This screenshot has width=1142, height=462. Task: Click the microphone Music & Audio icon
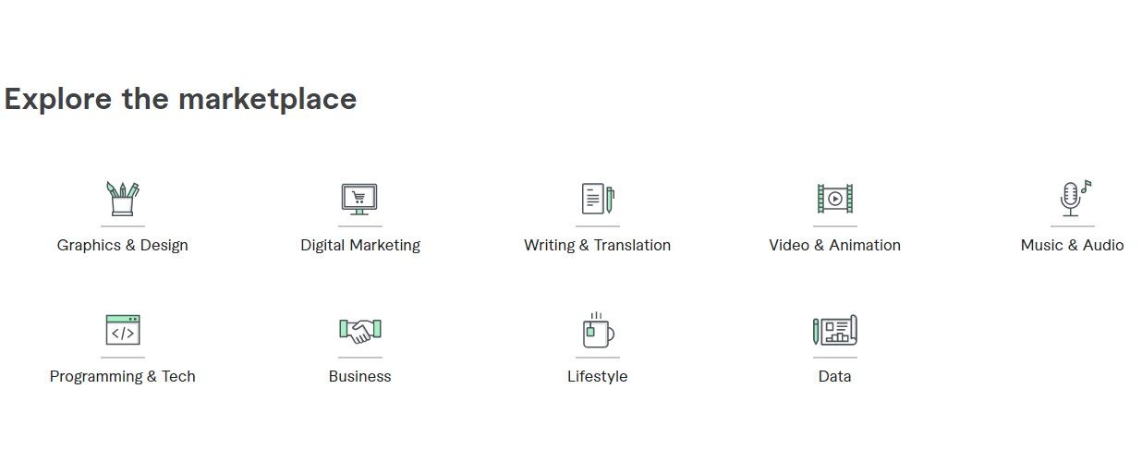[x=1073, y=199]
